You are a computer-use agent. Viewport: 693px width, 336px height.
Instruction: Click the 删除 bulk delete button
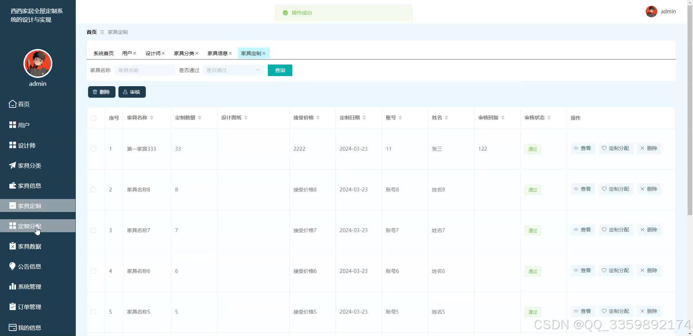(102, 92)
